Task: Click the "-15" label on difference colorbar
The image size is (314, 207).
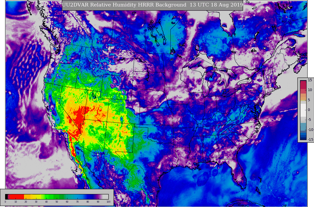Action: [x=310, y=139]
